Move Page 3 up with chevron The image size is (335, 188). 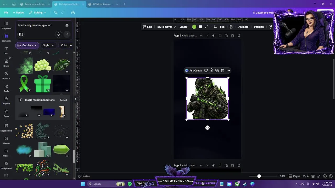(x=201, y=166)
